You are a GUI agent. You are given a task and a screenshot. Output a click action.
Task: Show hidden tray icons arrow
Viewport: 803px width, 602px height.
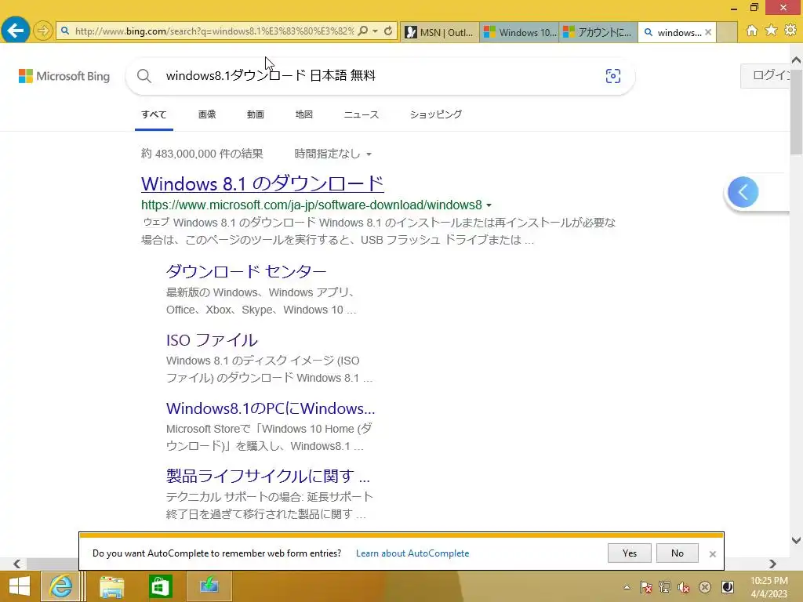click(x=627, y=587)
